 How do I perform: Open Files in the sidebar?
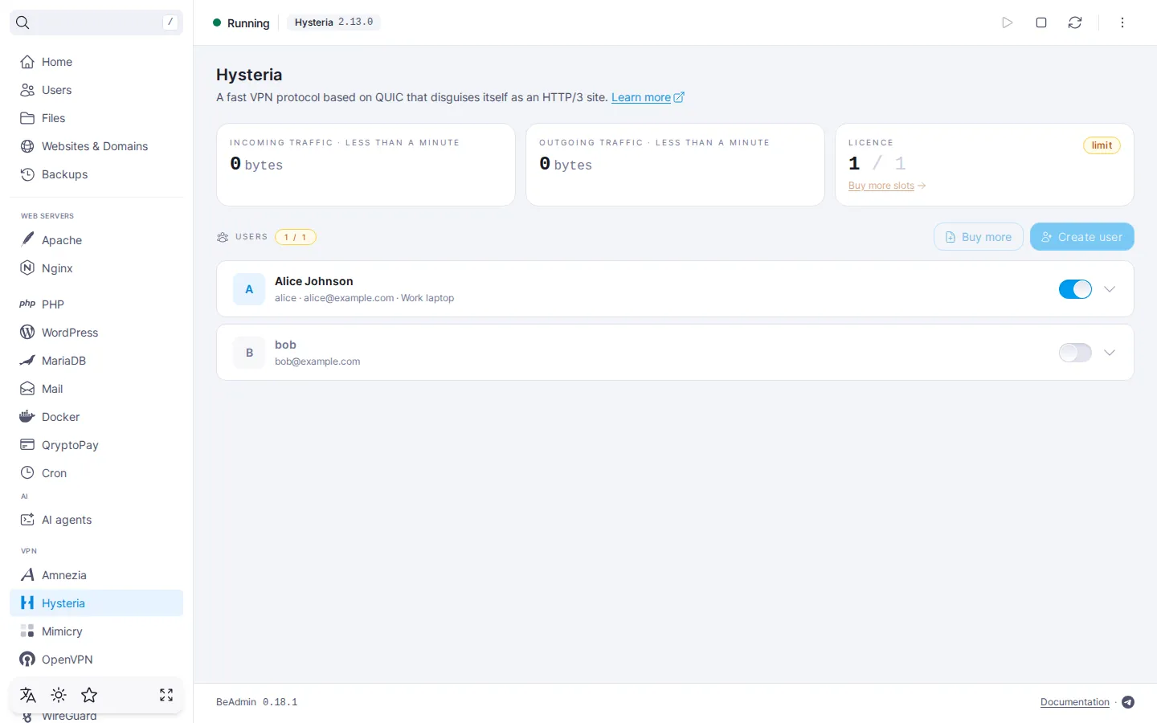pos(96,118)
